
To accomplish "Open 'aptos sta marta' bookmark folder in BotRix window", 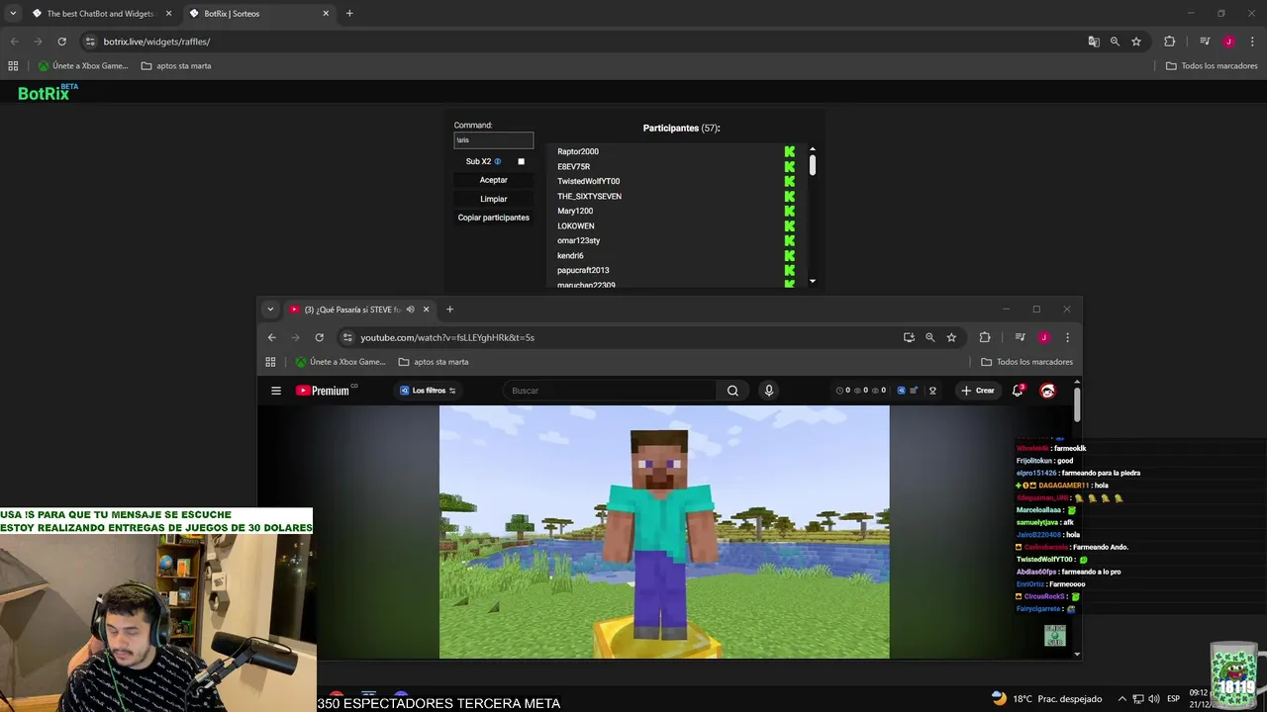I will click(x=176, y=66).
